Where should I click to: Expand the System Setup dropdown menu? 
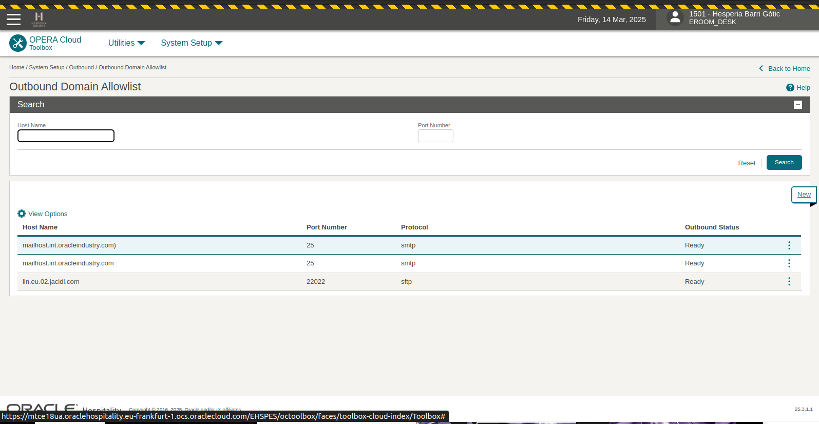click(x=191, y=43)
